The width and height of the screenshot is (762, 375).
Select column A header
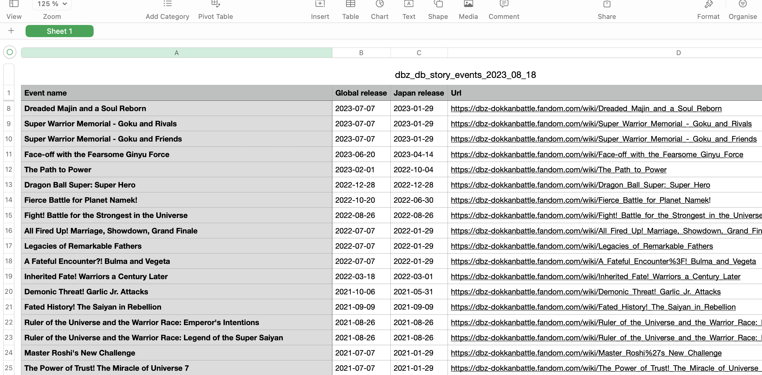[177, 53]
